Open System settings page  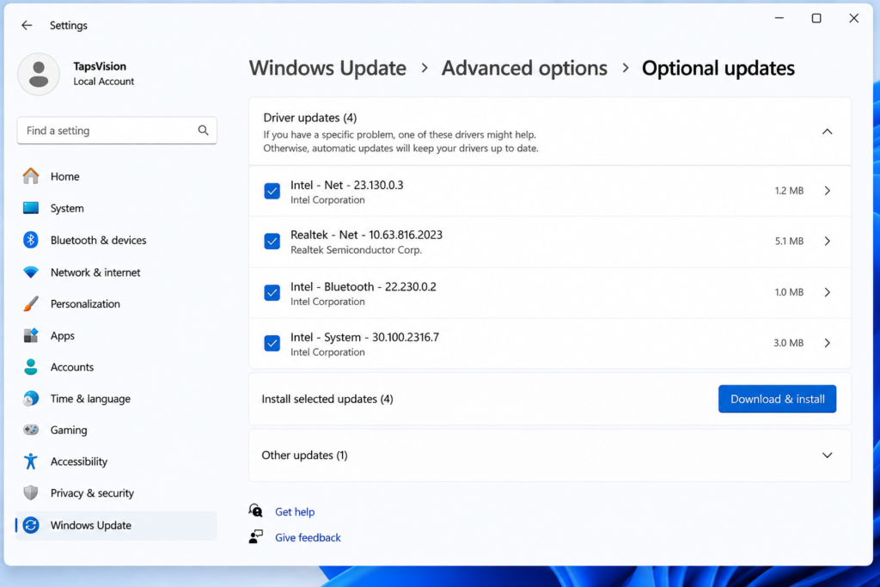click(117, 208)
